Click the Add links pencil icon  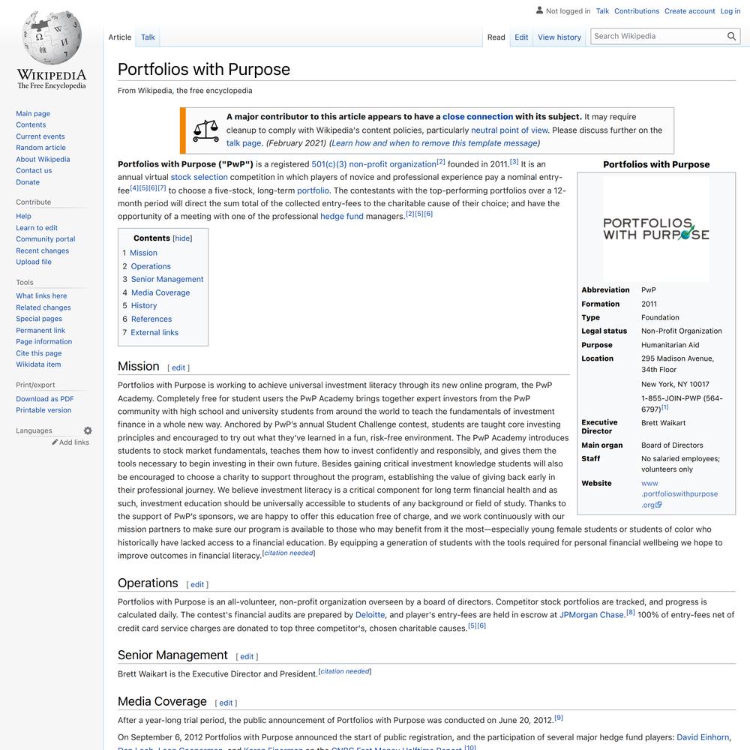55,442
